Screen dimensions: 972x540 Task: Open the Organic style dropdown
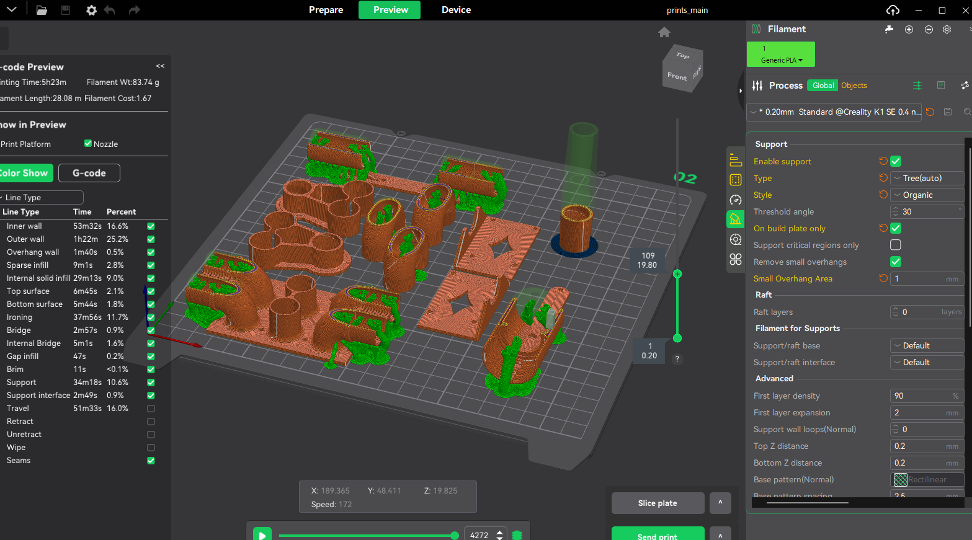click(x=927, y=195)
